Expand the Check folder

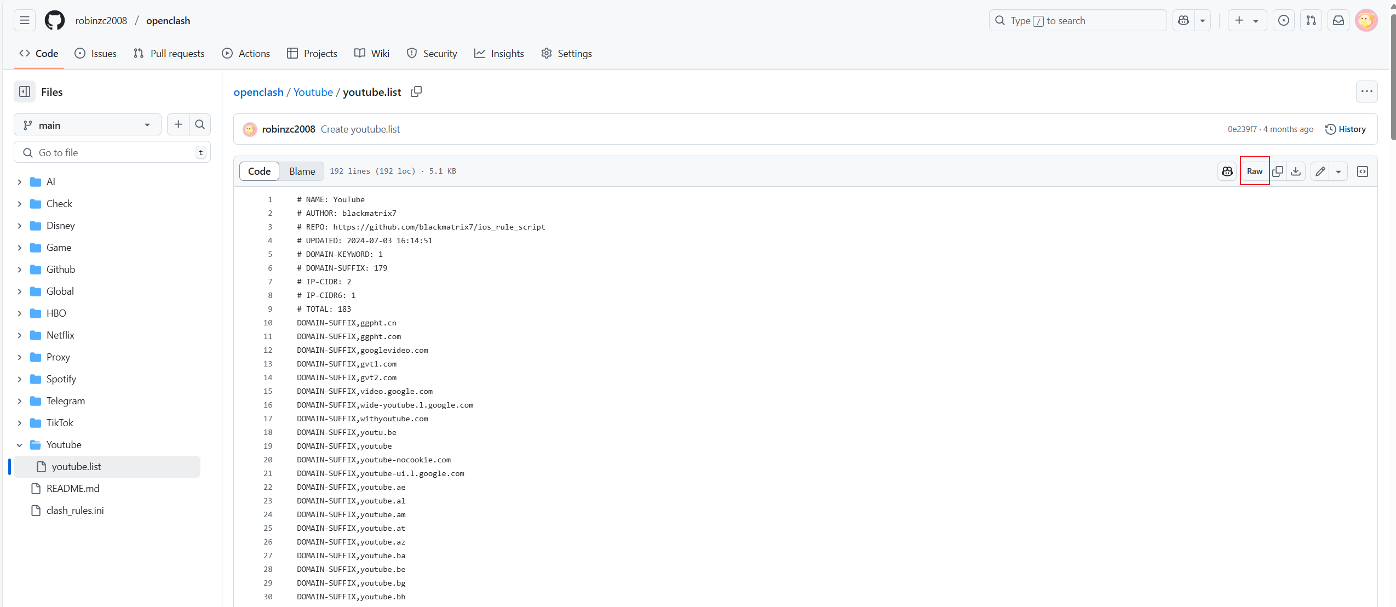click(x=20, y=204)
